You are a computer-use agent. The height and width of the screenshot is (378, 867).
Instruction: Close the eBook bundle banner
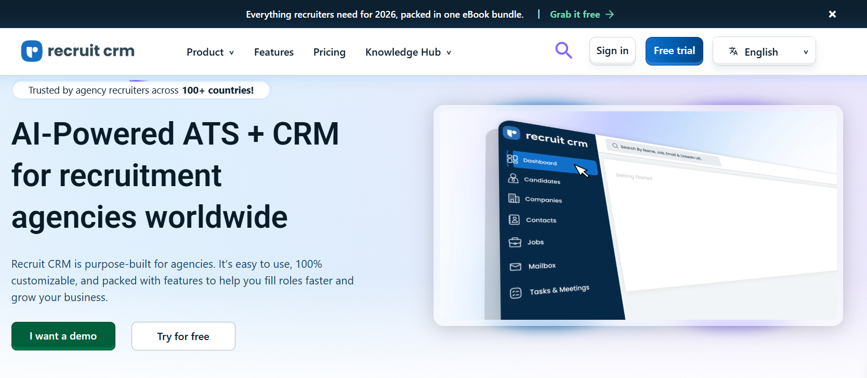[x=832, y=14]
